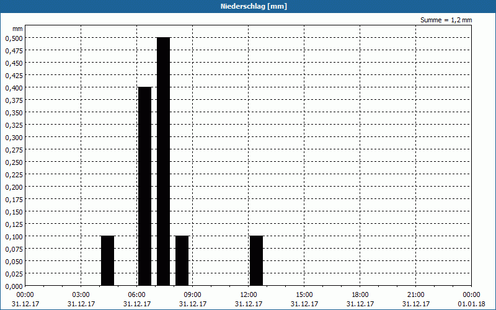Click the 0,500 value on the y-axis
Viewport: 496px width, 310px height.
click(x=14, y=38)
